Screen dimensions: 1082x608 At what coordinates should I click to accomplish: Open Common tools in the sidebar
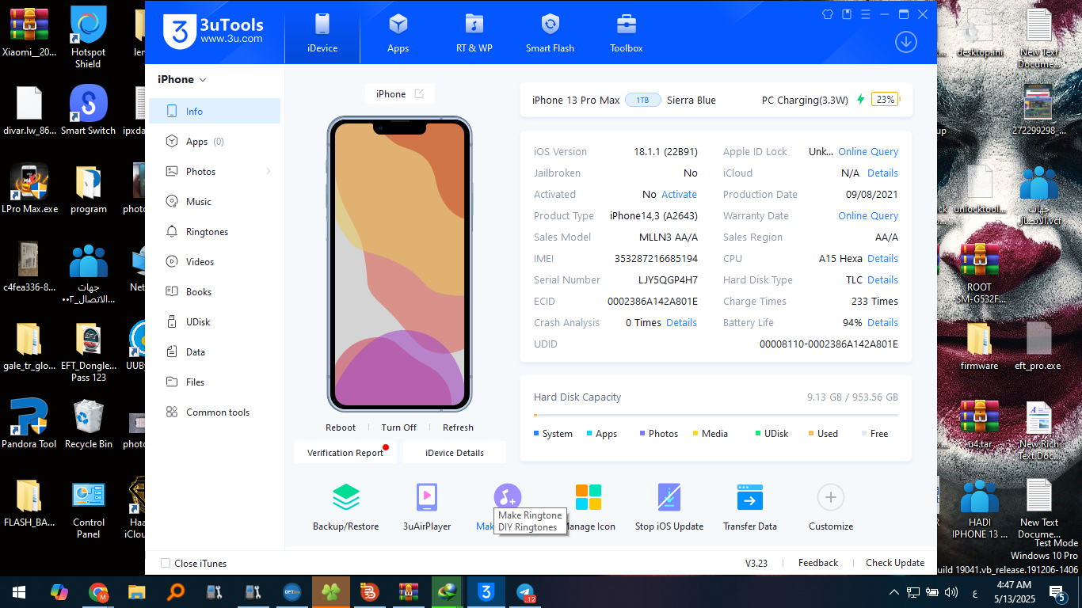(x=215, y=412)
